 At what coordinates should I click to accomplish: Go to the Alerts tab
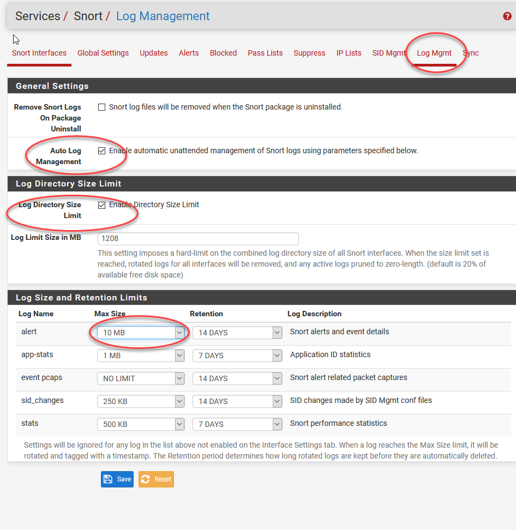click(x=189, y=53)
